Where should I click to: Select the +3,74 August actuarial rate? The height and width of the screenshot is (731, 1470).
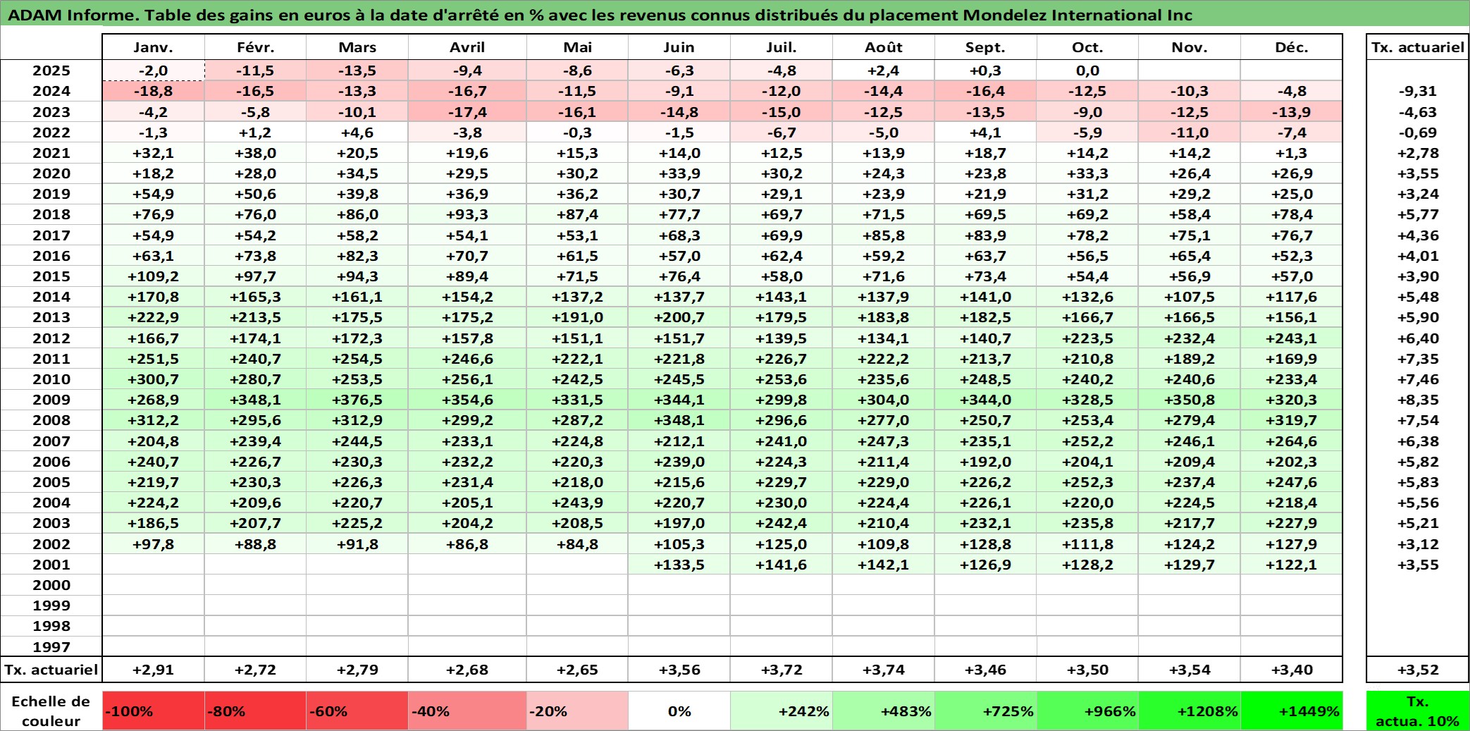pyautogui.click(x=883, y=670)
